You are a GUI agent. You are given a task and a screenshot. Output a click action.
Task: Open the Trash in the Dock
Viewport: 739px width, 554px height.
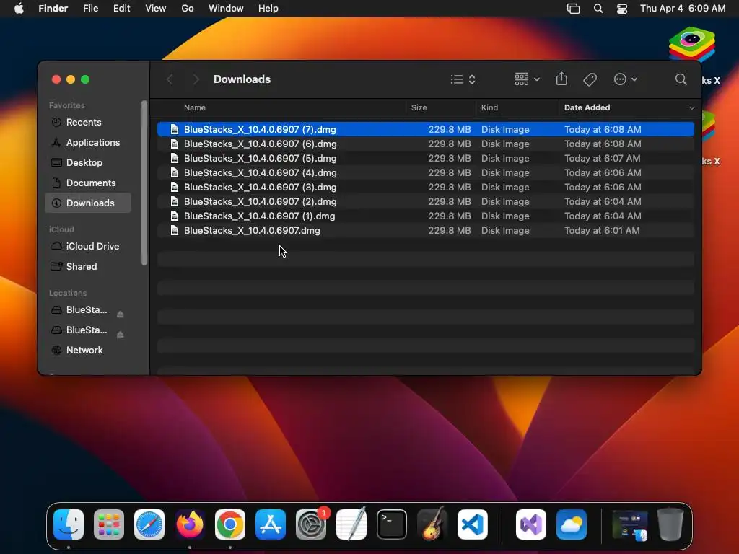[x=670, y=524]
